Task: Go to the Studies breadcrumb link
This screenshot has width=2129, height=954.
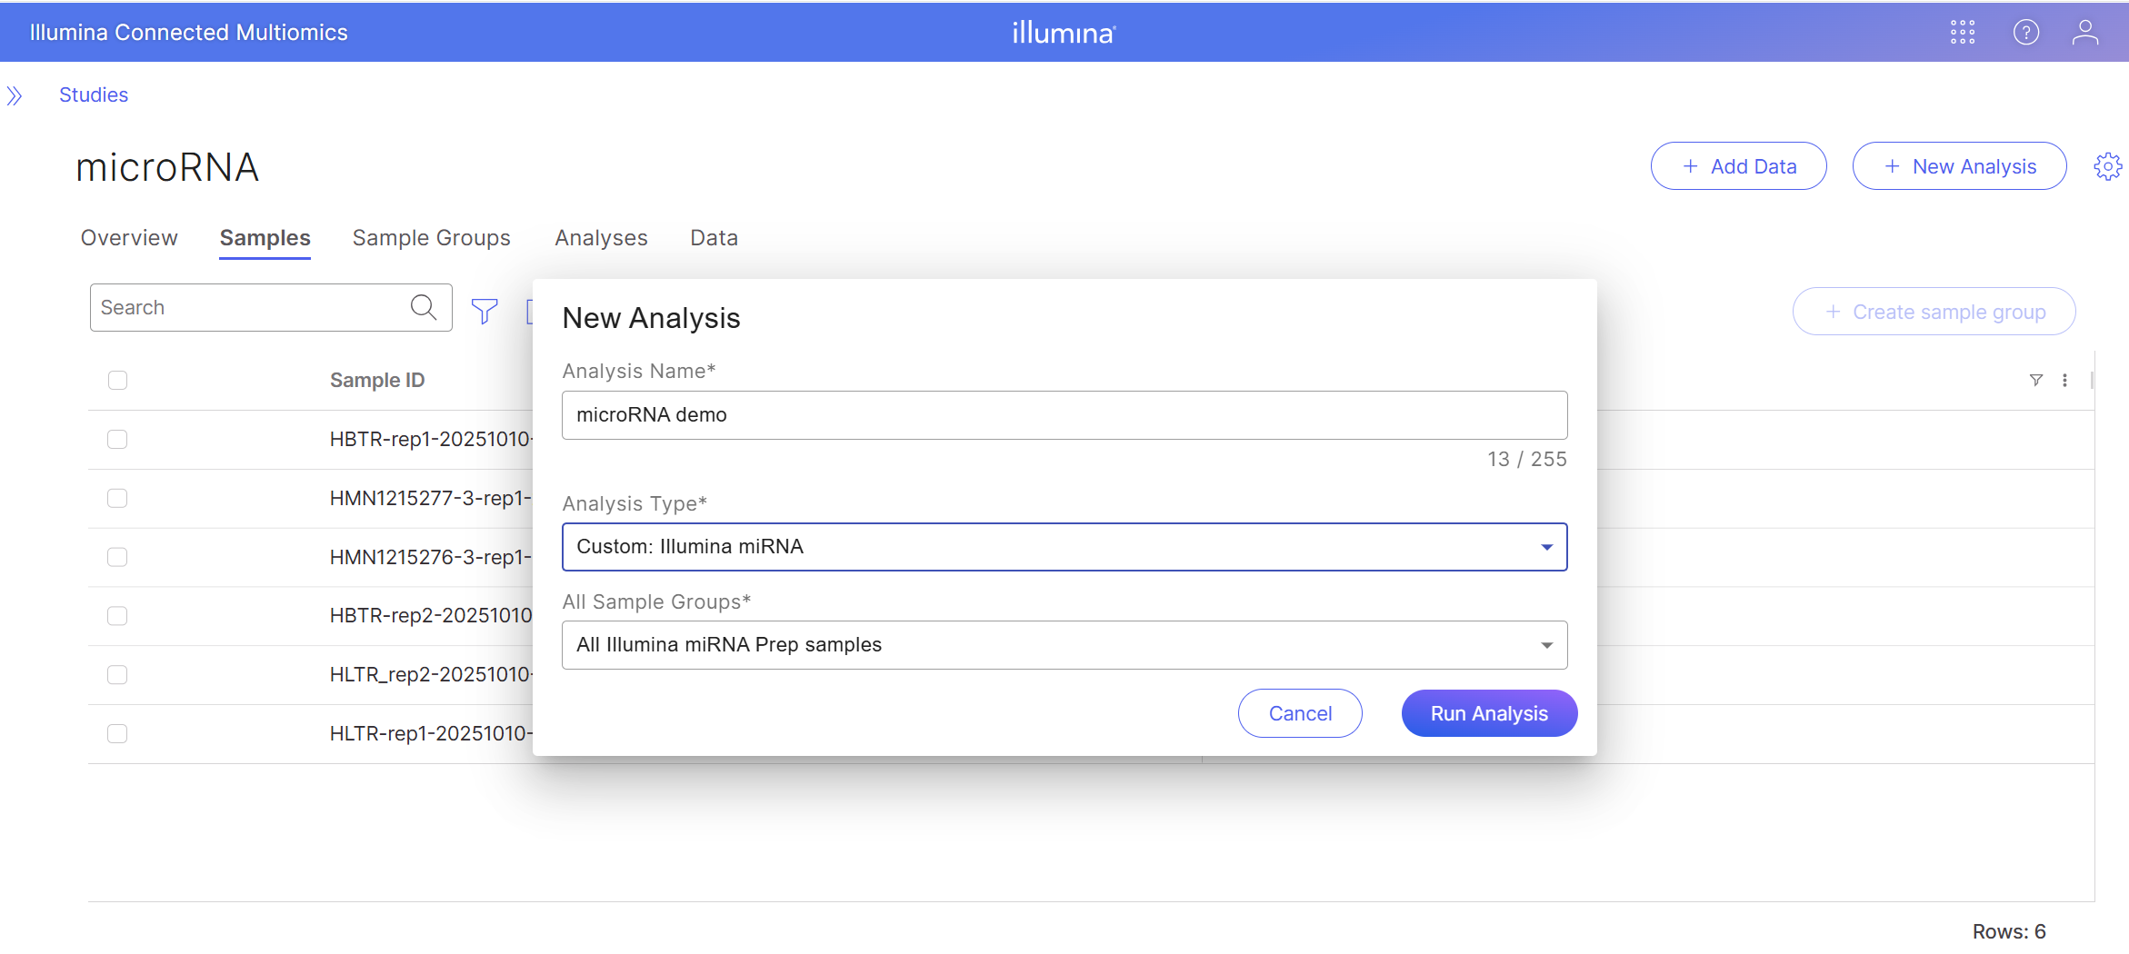Action: click(94, 95)
